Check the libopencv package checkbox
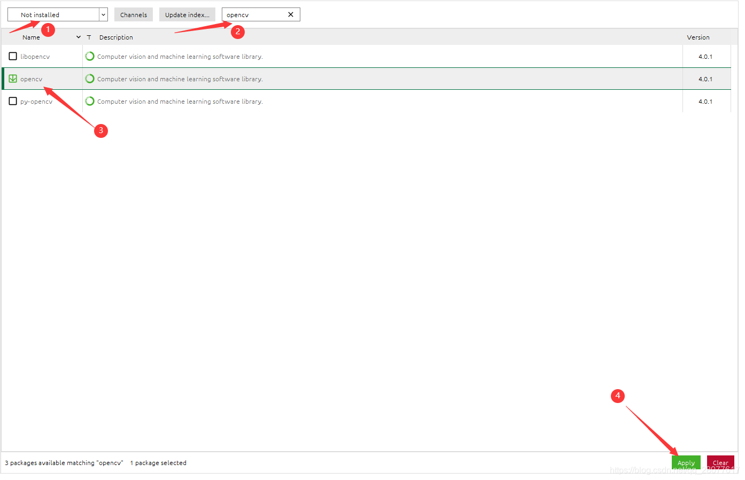745x480 pixels. pos(13,56)
